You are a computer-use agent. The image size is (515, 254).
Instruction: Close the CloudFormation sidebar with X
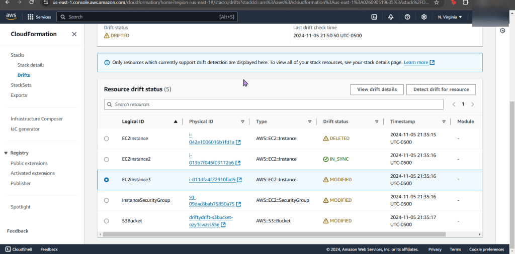(74, 34)
